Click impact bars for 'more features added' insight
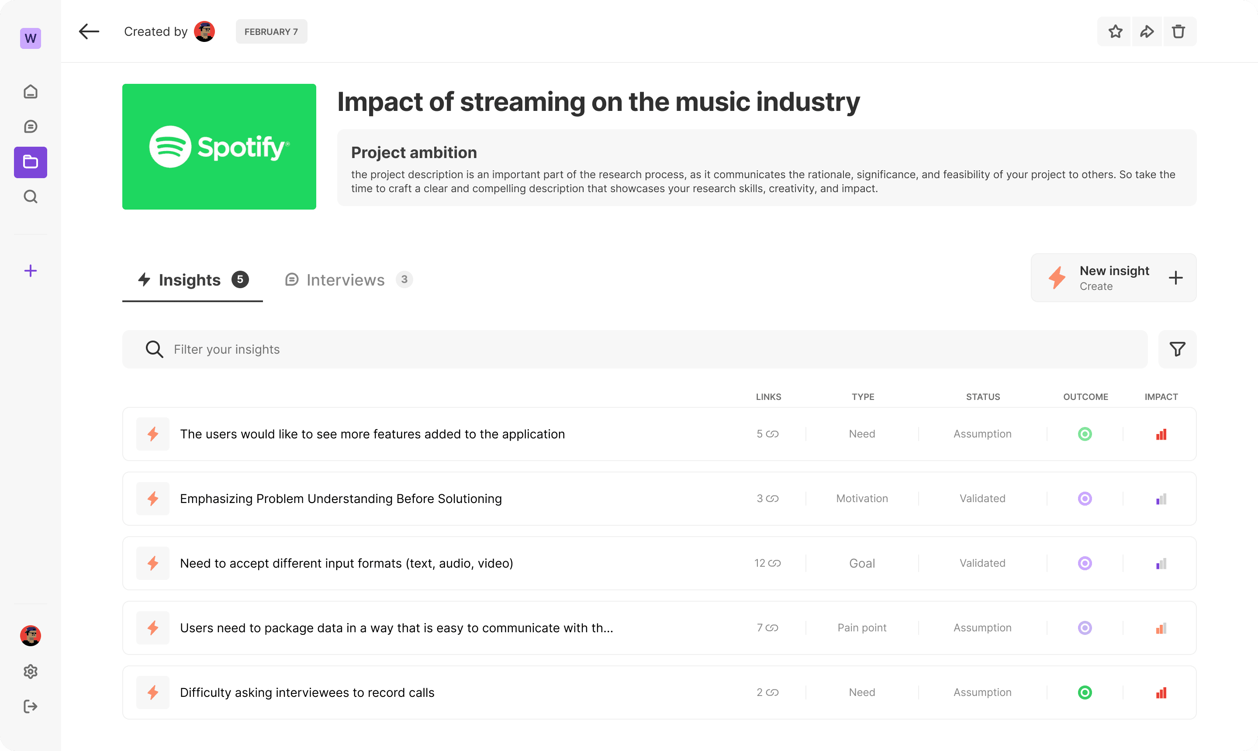Image resolution: width=1258 pixels, height=751 pixels. tap(1161, 434)
